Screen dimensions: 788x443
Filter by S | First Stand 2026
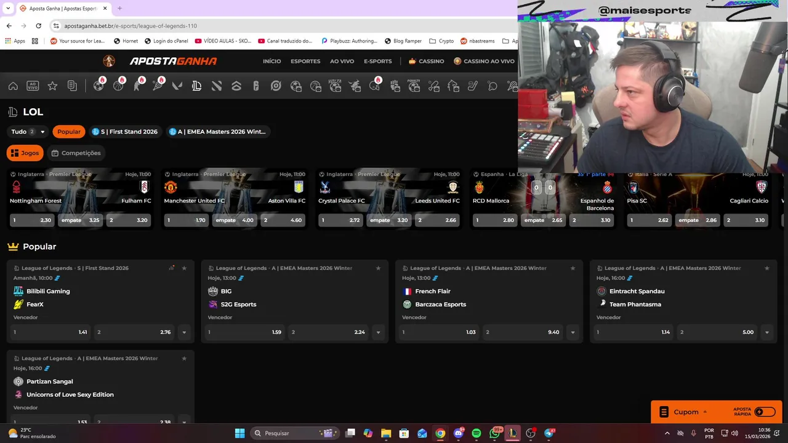125,132
